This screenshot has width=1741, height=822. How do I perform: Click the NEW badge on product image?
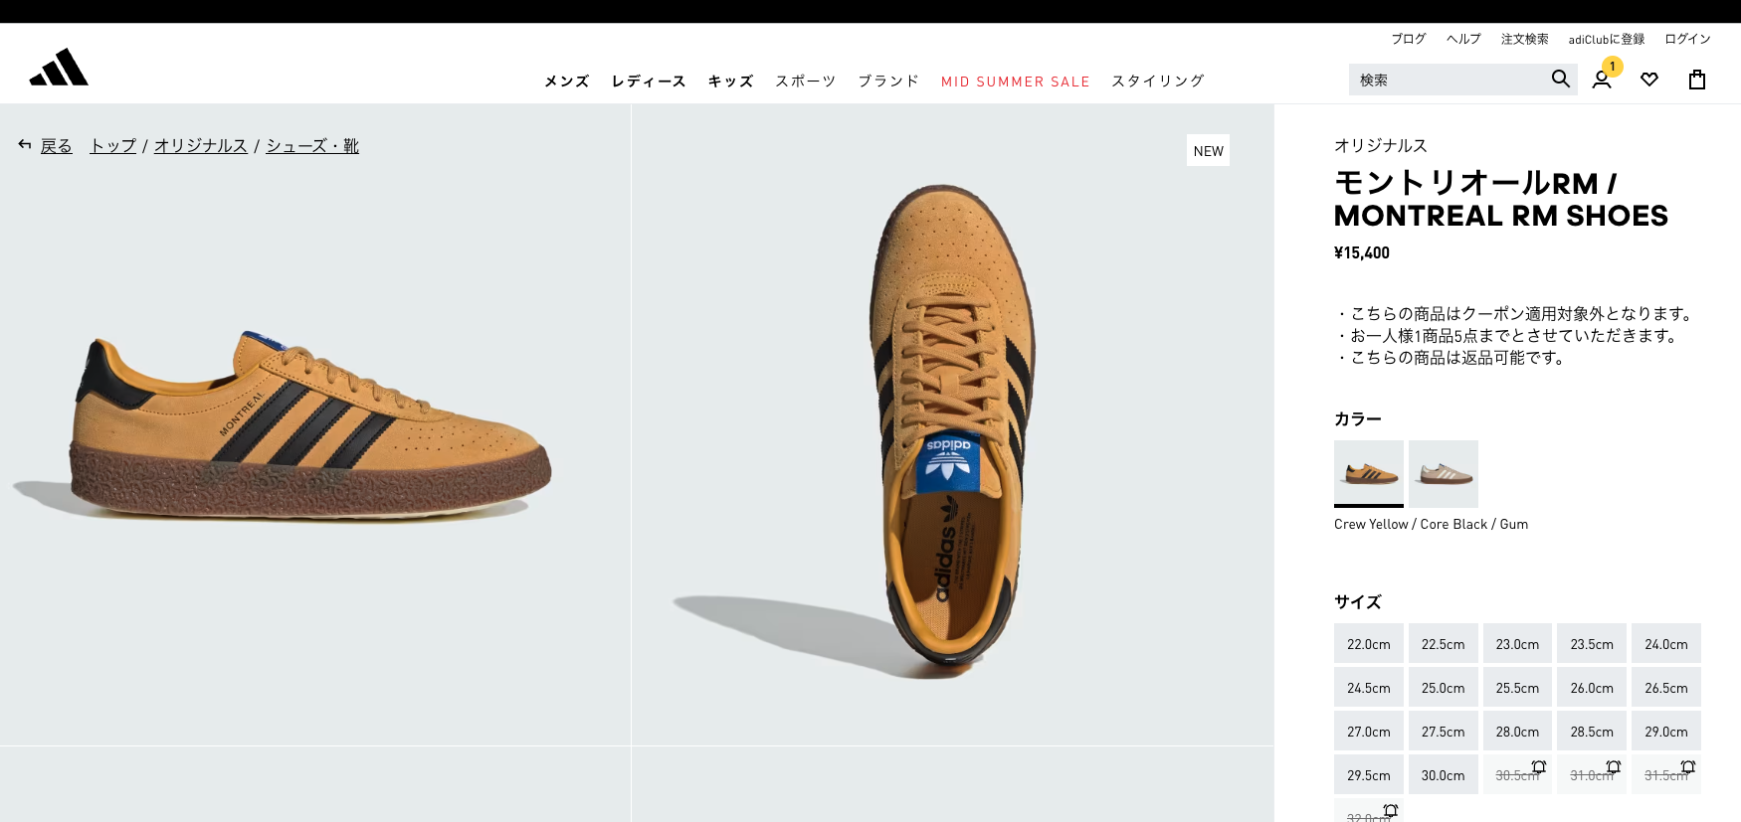[x=1208, y=151]
